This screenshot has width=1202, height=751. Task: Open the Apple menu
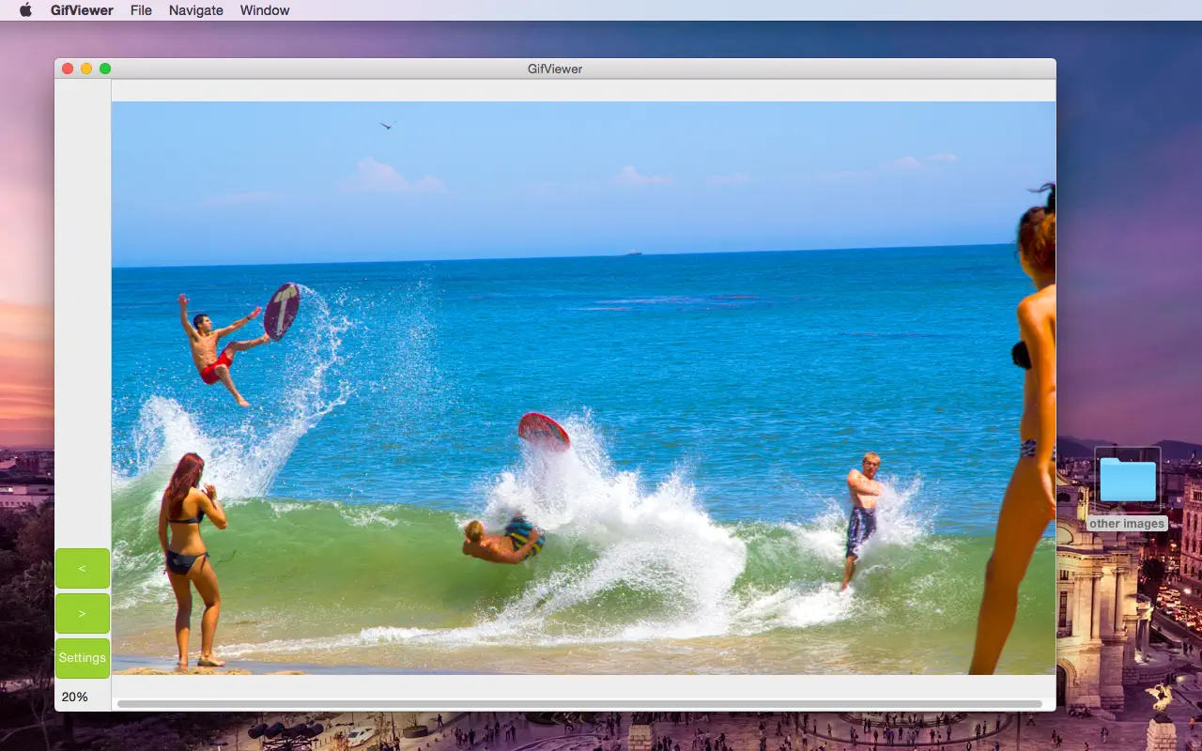[25, 10]
